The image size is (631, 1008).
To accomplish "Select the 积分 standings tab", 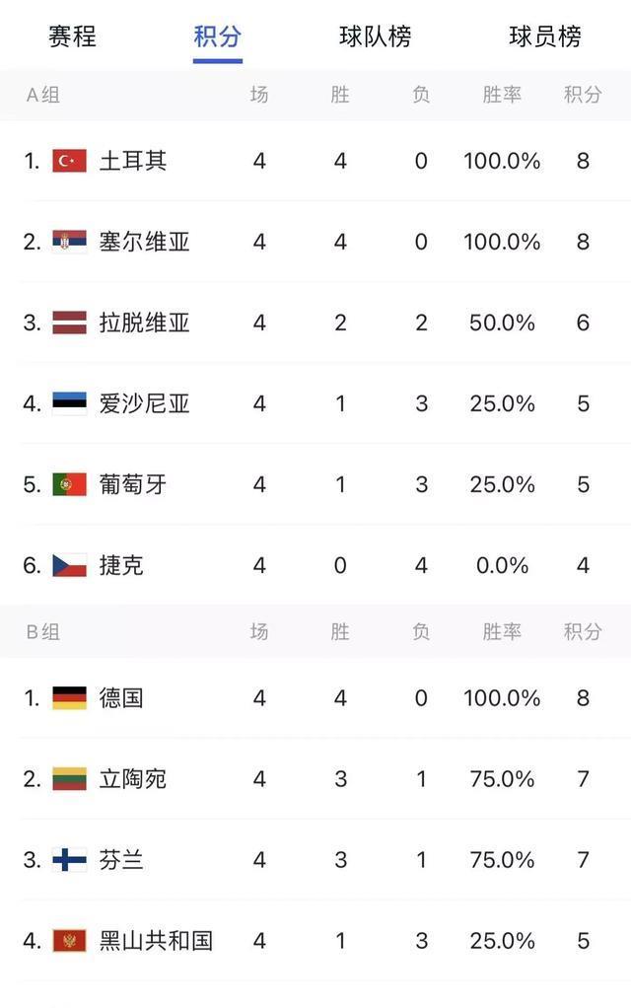I will point(217,36).
